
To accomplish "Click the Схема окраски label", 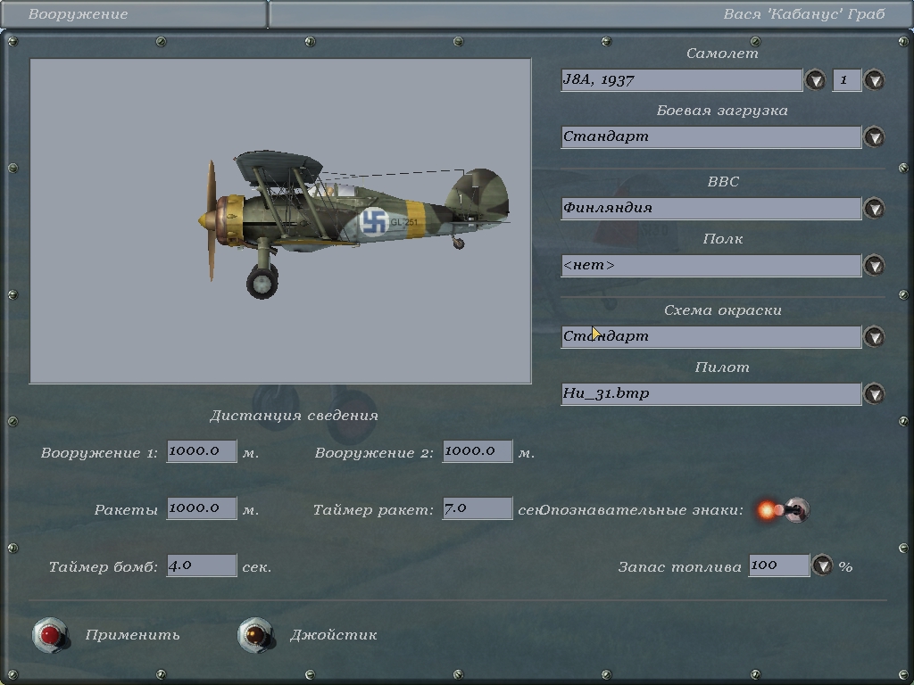I will pyautogui.click(x=723, y=310).
